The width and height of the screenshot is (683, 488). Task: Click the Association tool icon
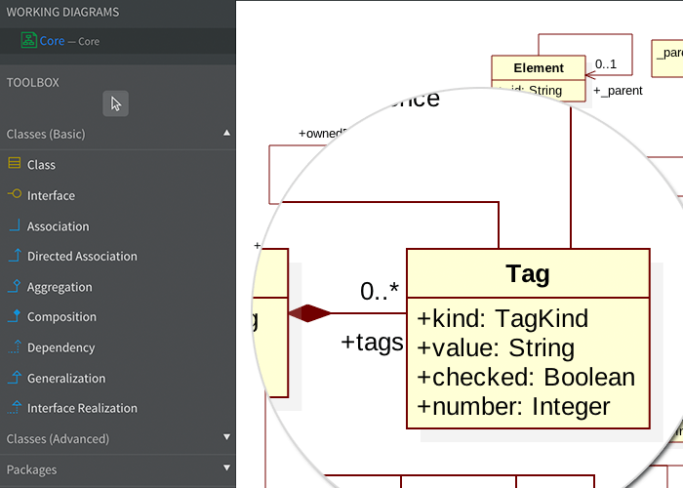coord(15,224)
